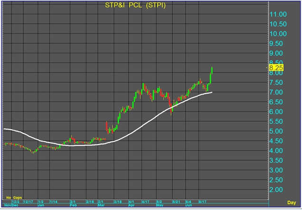Select the 5/21 date marker
This screenshot has width=302, height=210.
coord(177,202)
